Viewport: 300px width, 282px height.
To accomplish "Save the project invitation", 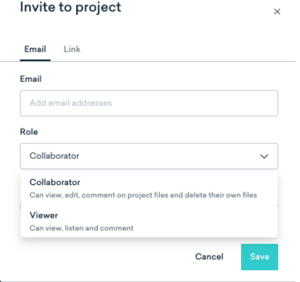I will point(260,257).
